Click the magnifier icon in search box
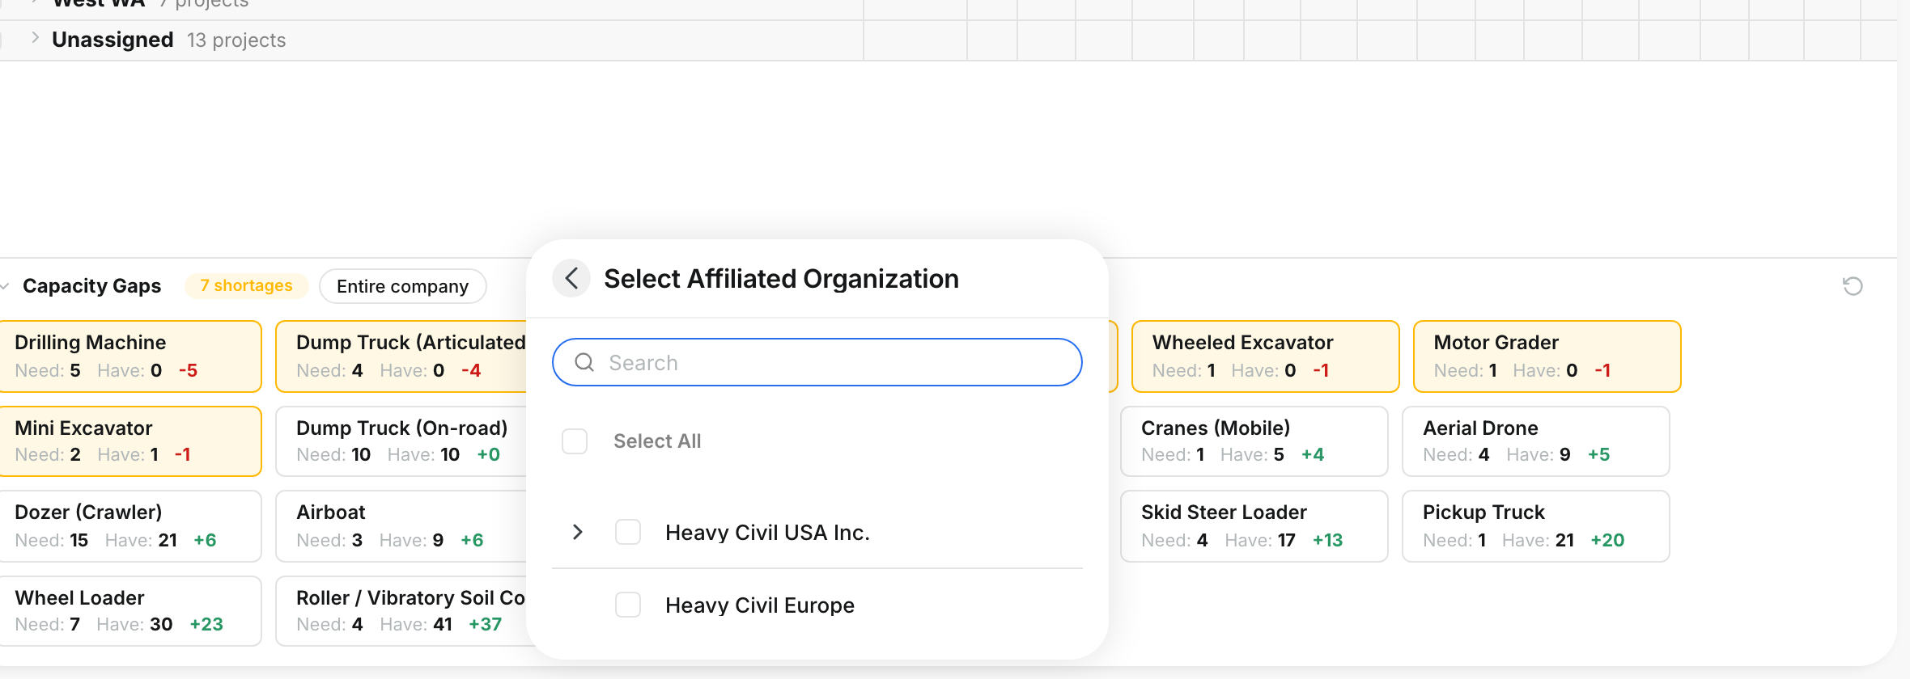This screenshot has height=679, width=1910. pos(584,362)
